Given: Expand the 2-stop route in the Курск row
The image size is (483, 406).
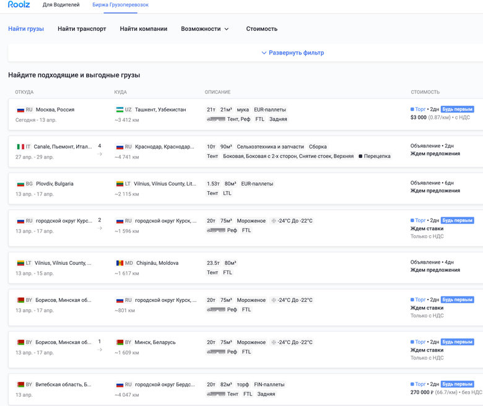Looking at the screenshot, I should 100,224.
